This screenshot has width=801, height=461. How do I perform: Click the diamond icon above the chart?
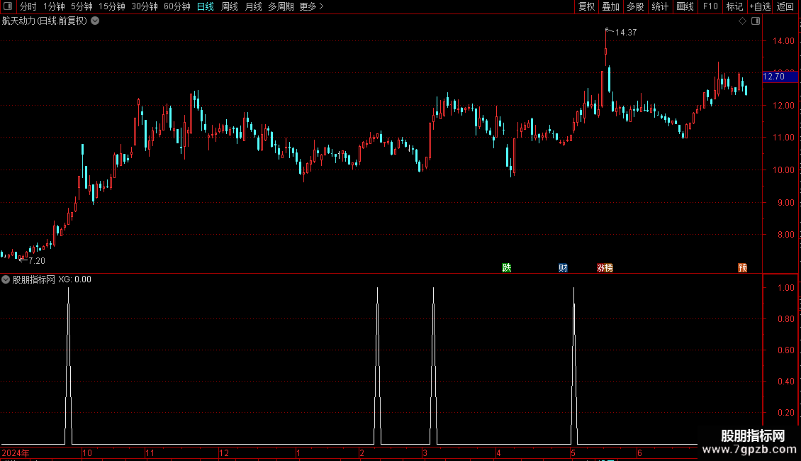coord(743,21)
